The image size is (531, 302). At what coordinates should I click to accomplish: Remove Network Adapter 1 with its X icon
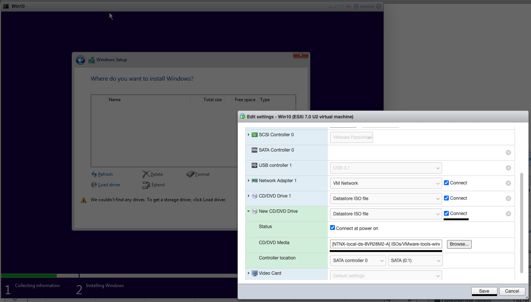point(508,183)
